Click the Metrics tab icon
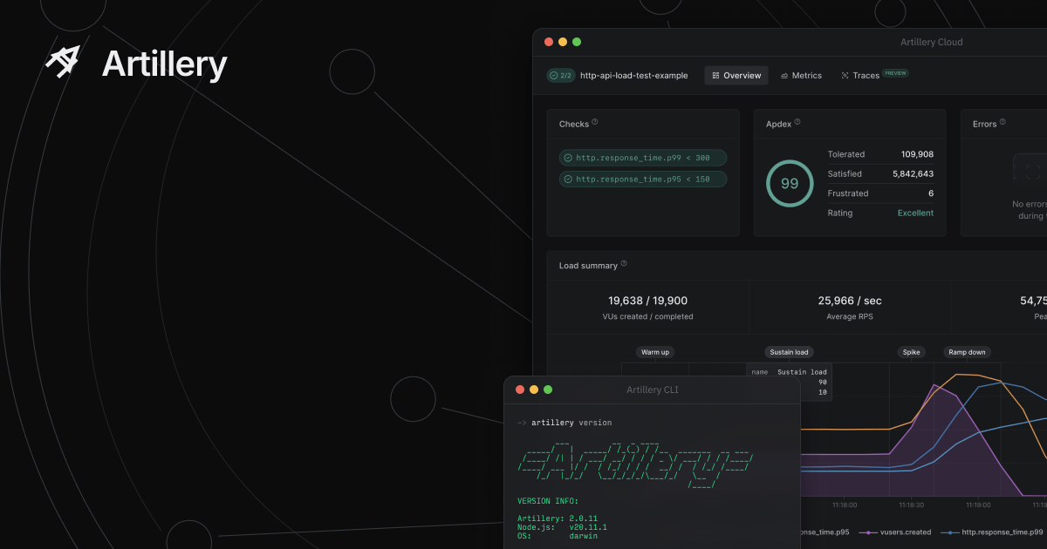 click(x=784, y=76)
